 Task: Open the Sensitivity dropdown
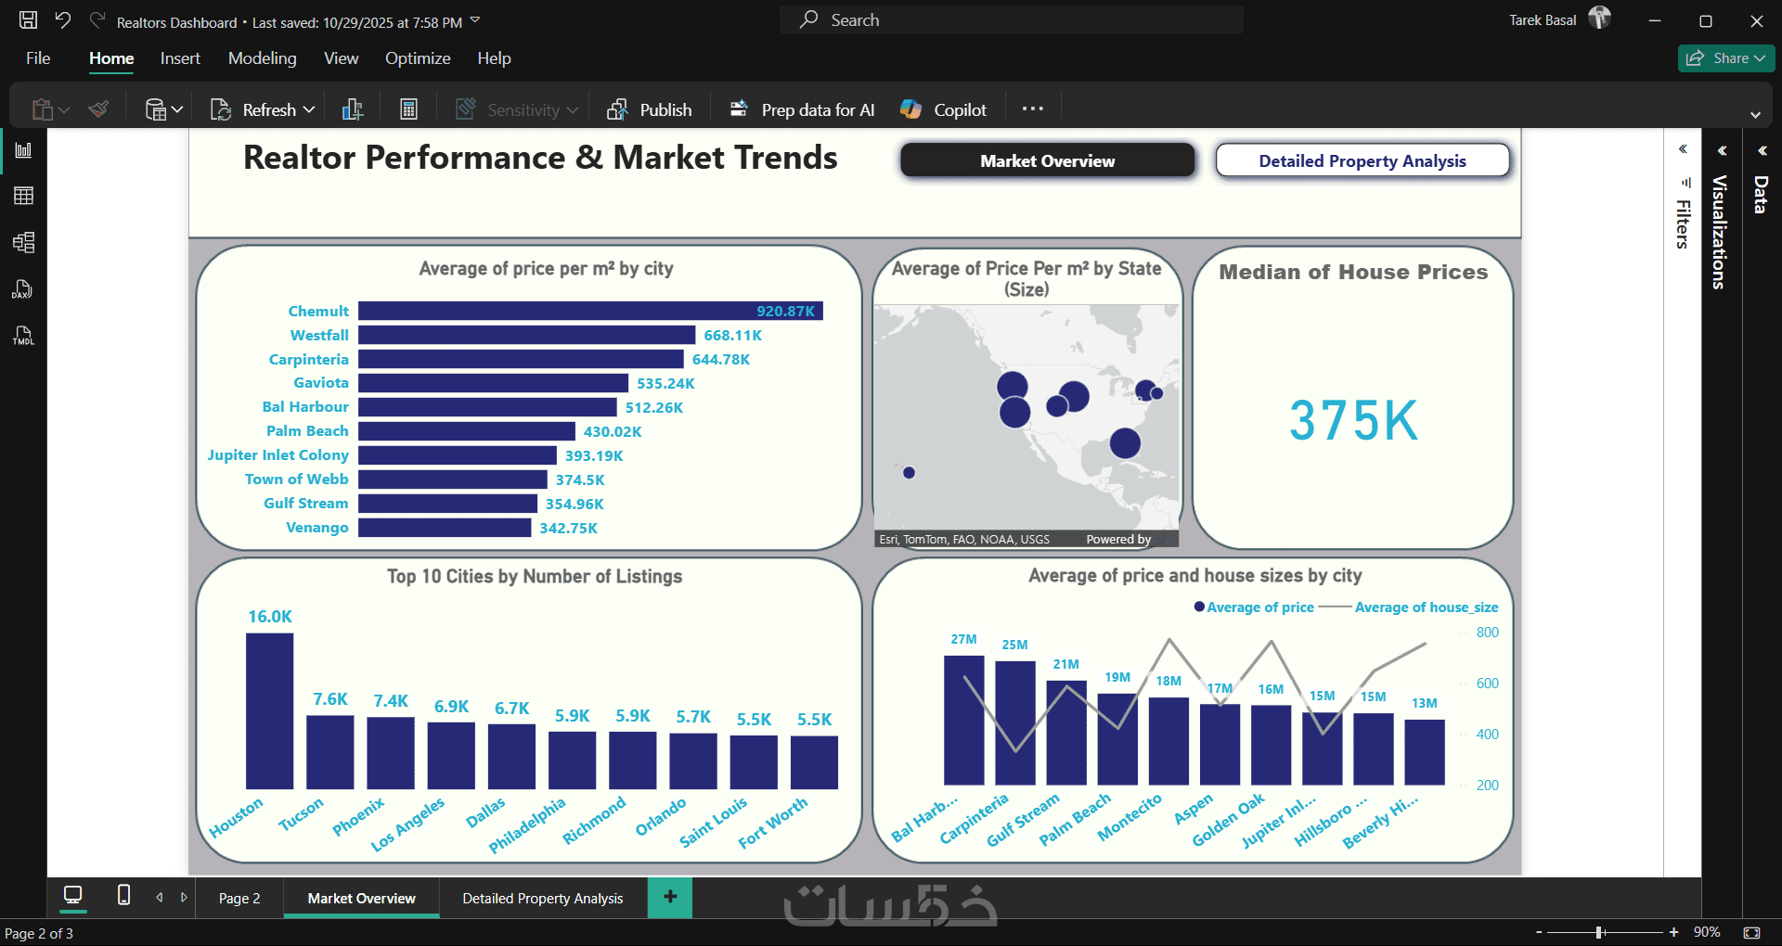pos(516,109)
